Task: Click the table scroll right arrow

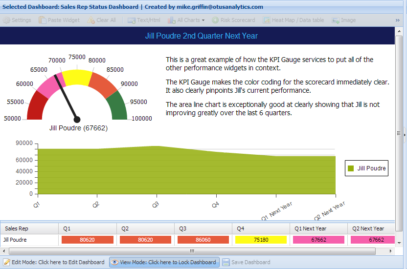Action: [391, 251]
